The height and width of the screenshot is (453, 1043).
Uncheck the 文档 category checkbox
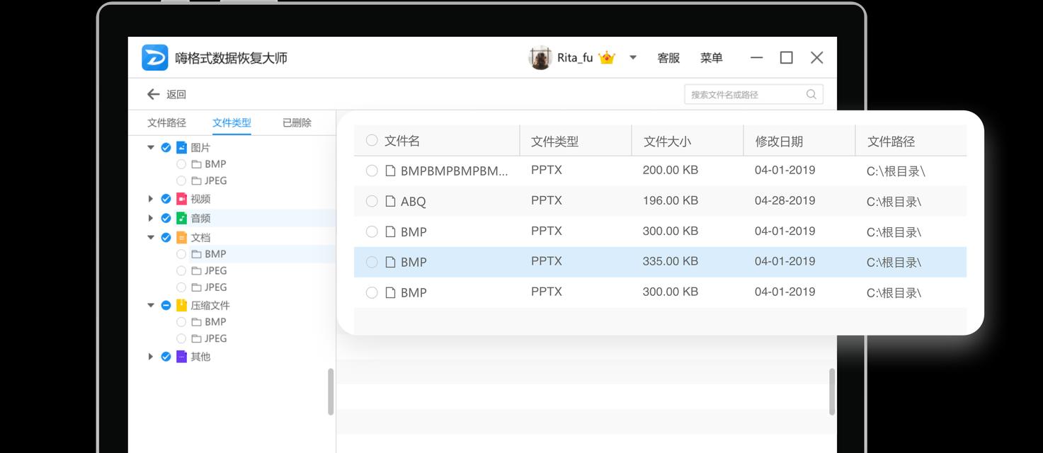[x=166, y=237]
